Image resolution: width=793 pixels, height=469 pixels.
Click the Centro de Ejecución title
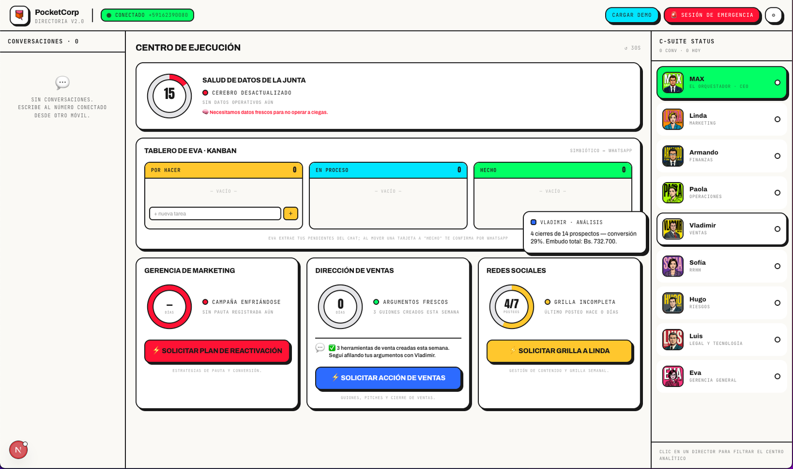coord(188,47)
